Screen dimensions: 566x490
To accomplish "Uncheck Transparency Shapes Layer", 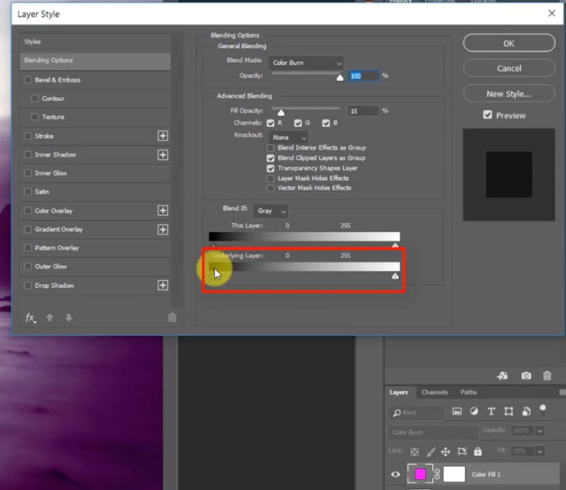I will click(x=270, y=168).
